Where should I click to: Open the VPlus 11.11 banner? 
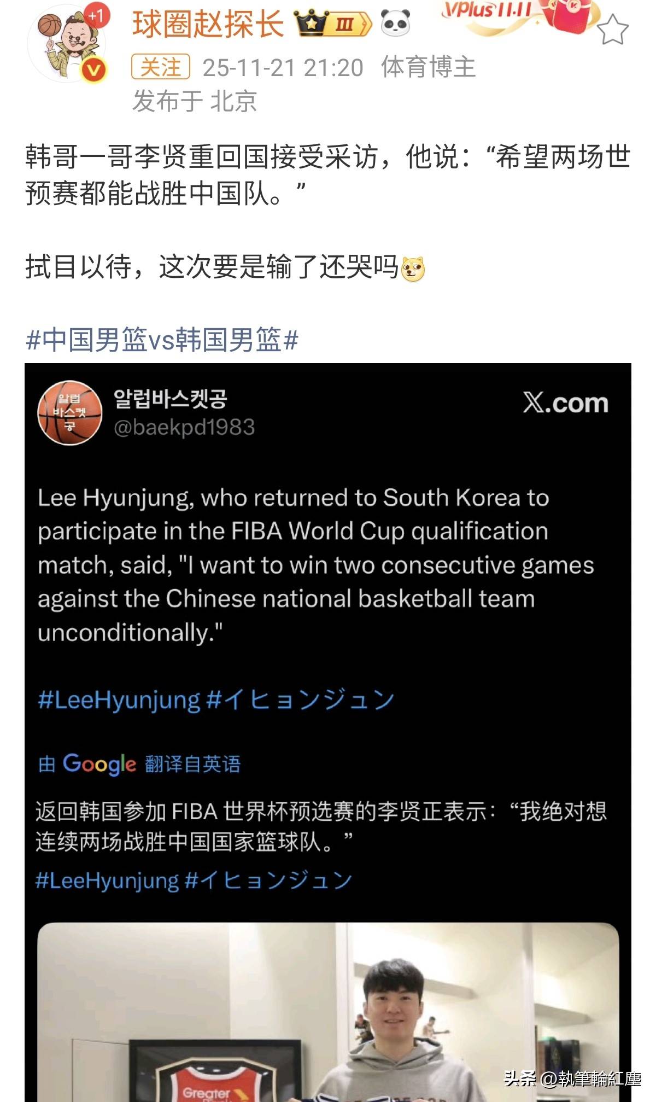coord(487,11)
